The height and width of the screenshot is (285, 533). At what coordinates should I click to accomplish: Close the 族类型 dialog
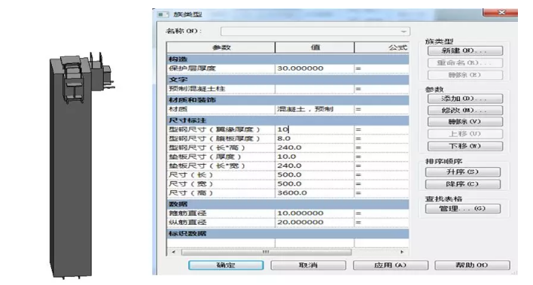click(x=501, y=13)
